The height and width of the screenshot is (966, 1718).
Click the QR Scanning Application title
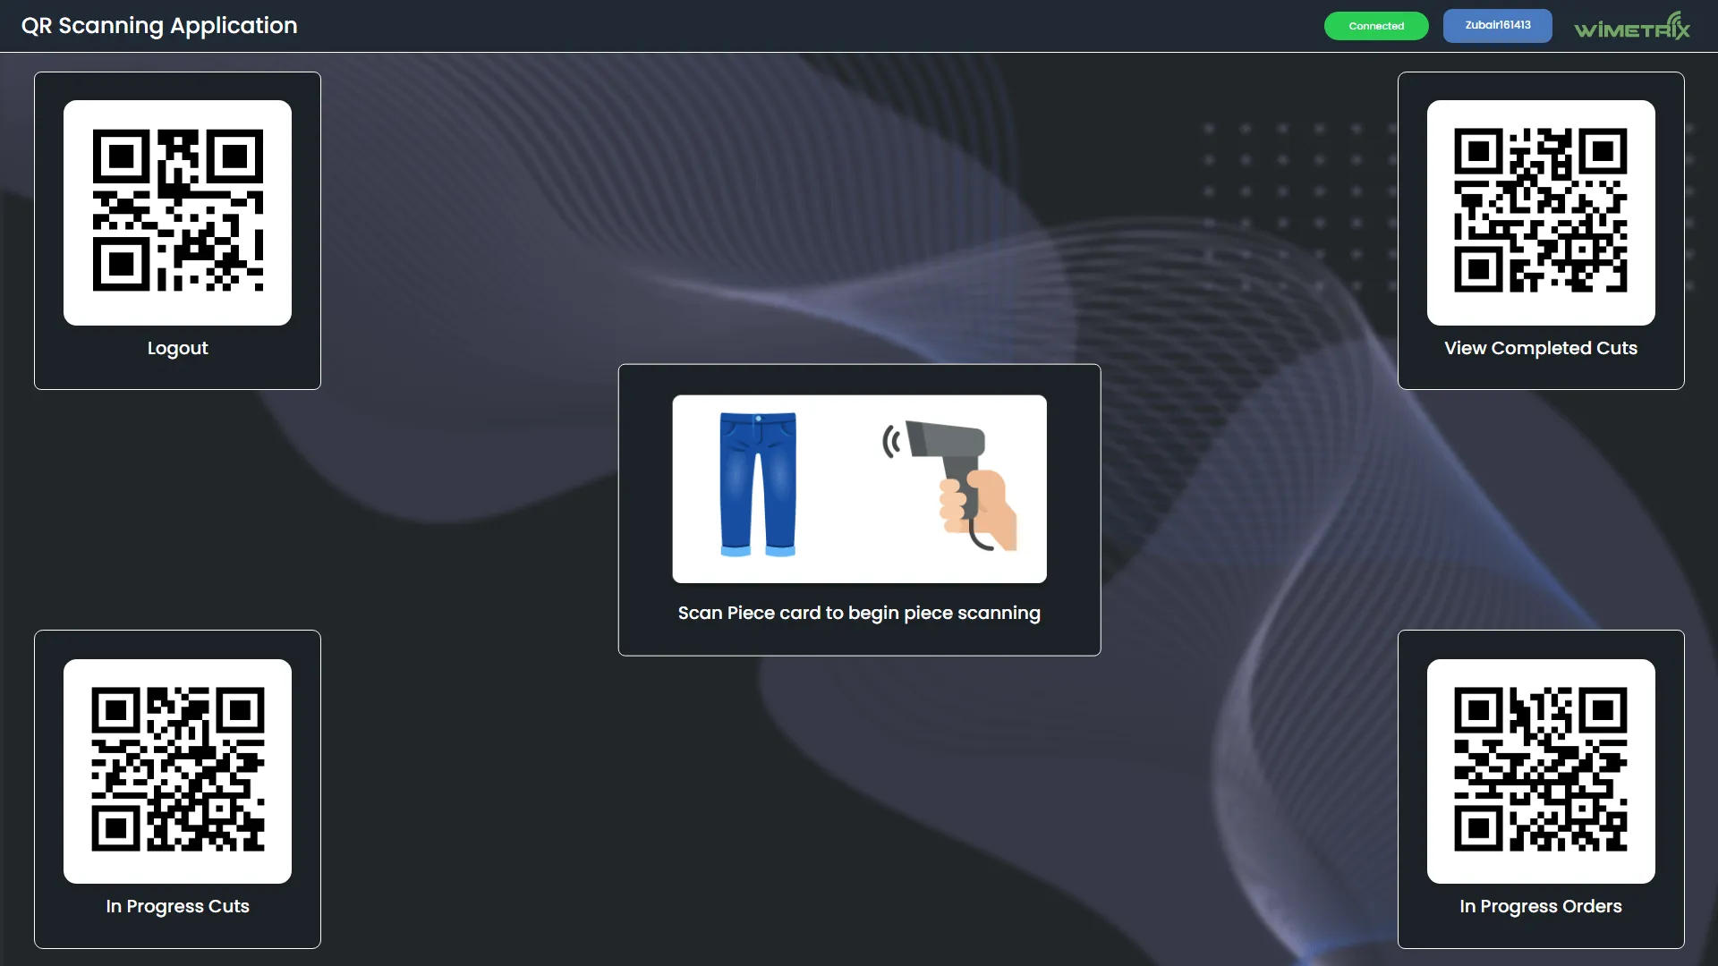coord(159,26)
